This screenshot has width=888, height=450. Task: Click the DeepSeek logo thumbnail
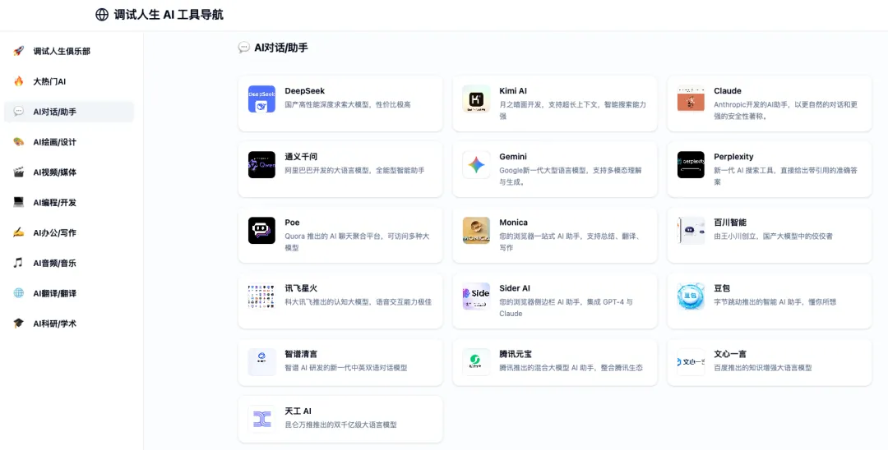pos(261,99)
